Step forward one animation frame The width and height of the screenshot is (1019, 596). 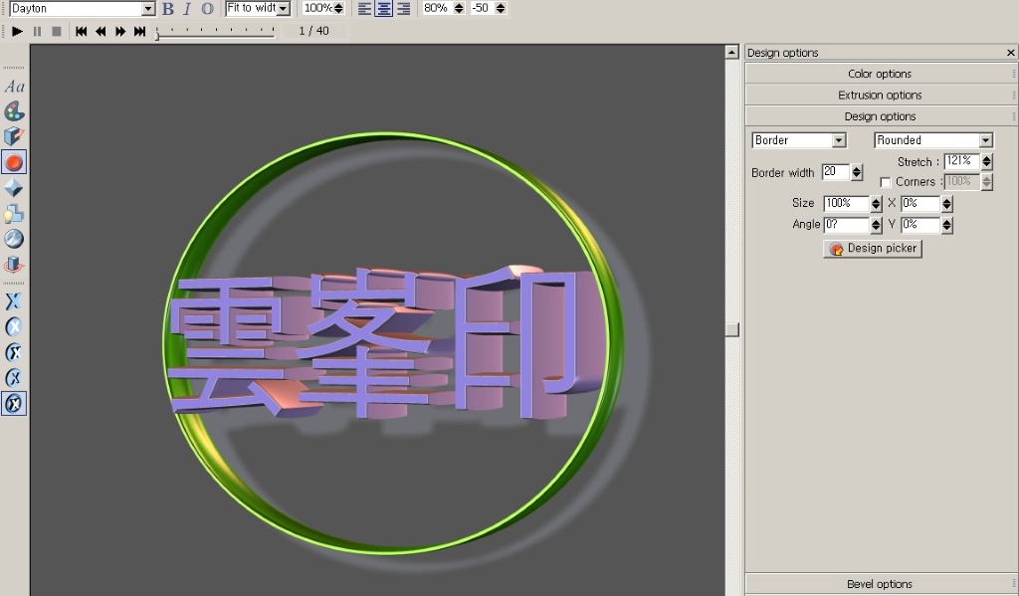point(120,31)
